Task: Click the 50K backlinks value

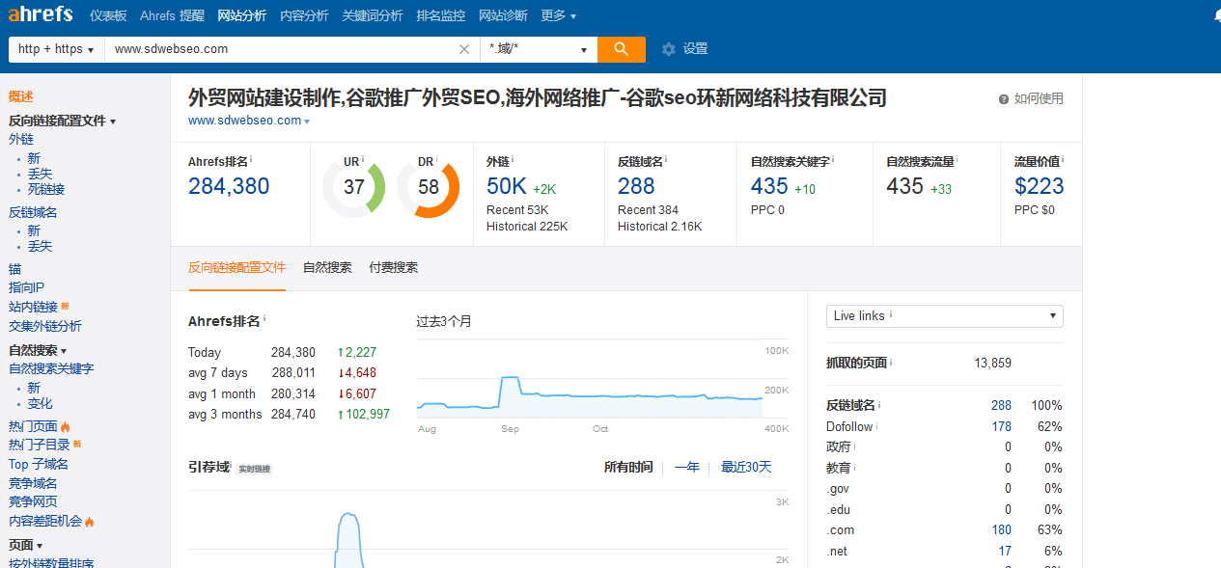Action: click(507, 186)
